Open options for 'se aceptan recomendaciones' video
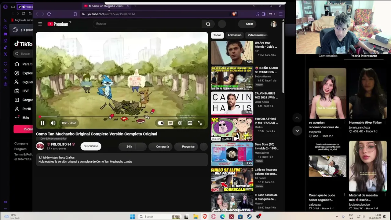 345,123
